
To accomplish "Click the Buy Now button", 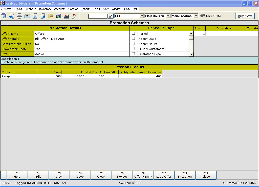I will pos(245,16).
